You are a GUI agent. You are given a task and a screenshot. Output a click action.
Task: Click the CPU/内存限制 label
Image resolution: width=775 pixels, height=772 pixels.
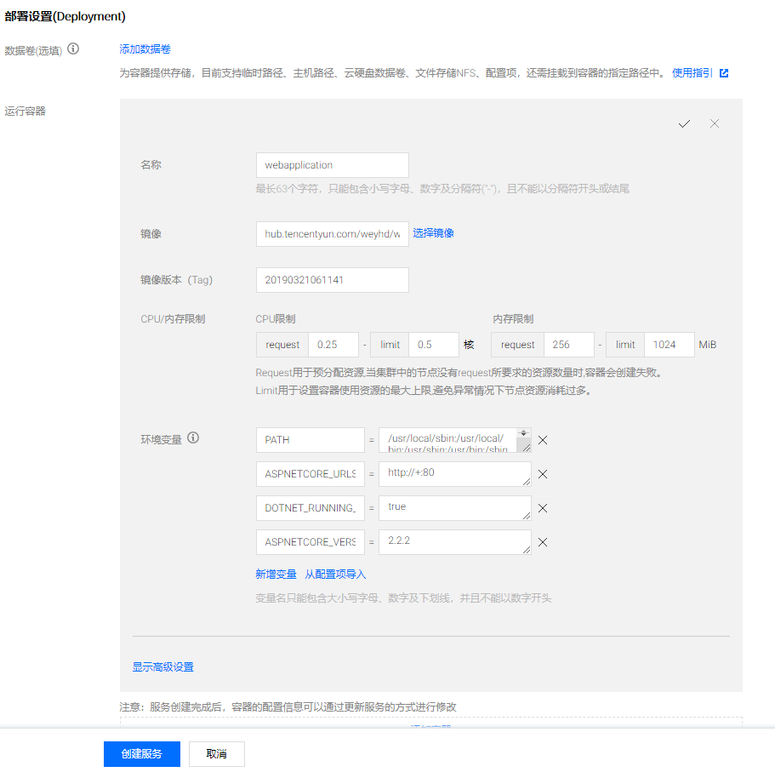pyautogui.click(x=173, y=319)
